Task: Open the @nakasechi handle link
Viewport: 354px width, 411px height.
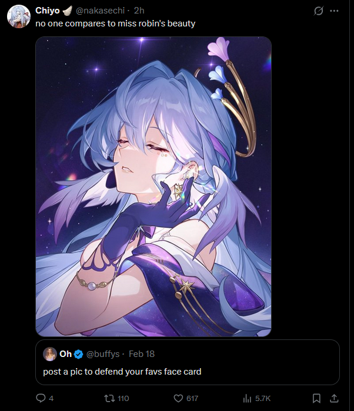Action: pyautogui.click(x=101, y=11)
